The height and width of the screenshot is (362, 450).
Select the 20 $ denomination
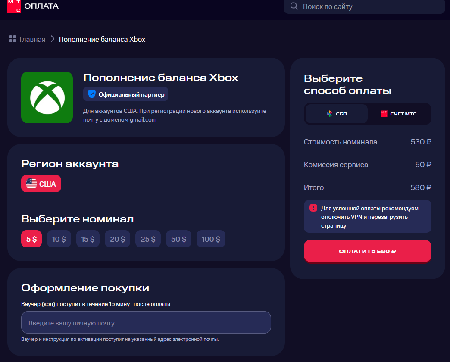tap(117, 239)
